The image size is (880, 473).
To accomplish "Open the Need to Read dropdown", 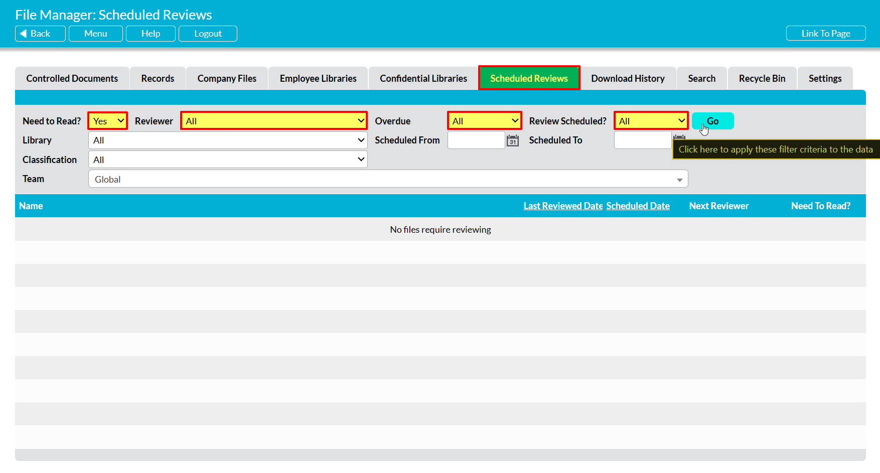I will 108,121.
